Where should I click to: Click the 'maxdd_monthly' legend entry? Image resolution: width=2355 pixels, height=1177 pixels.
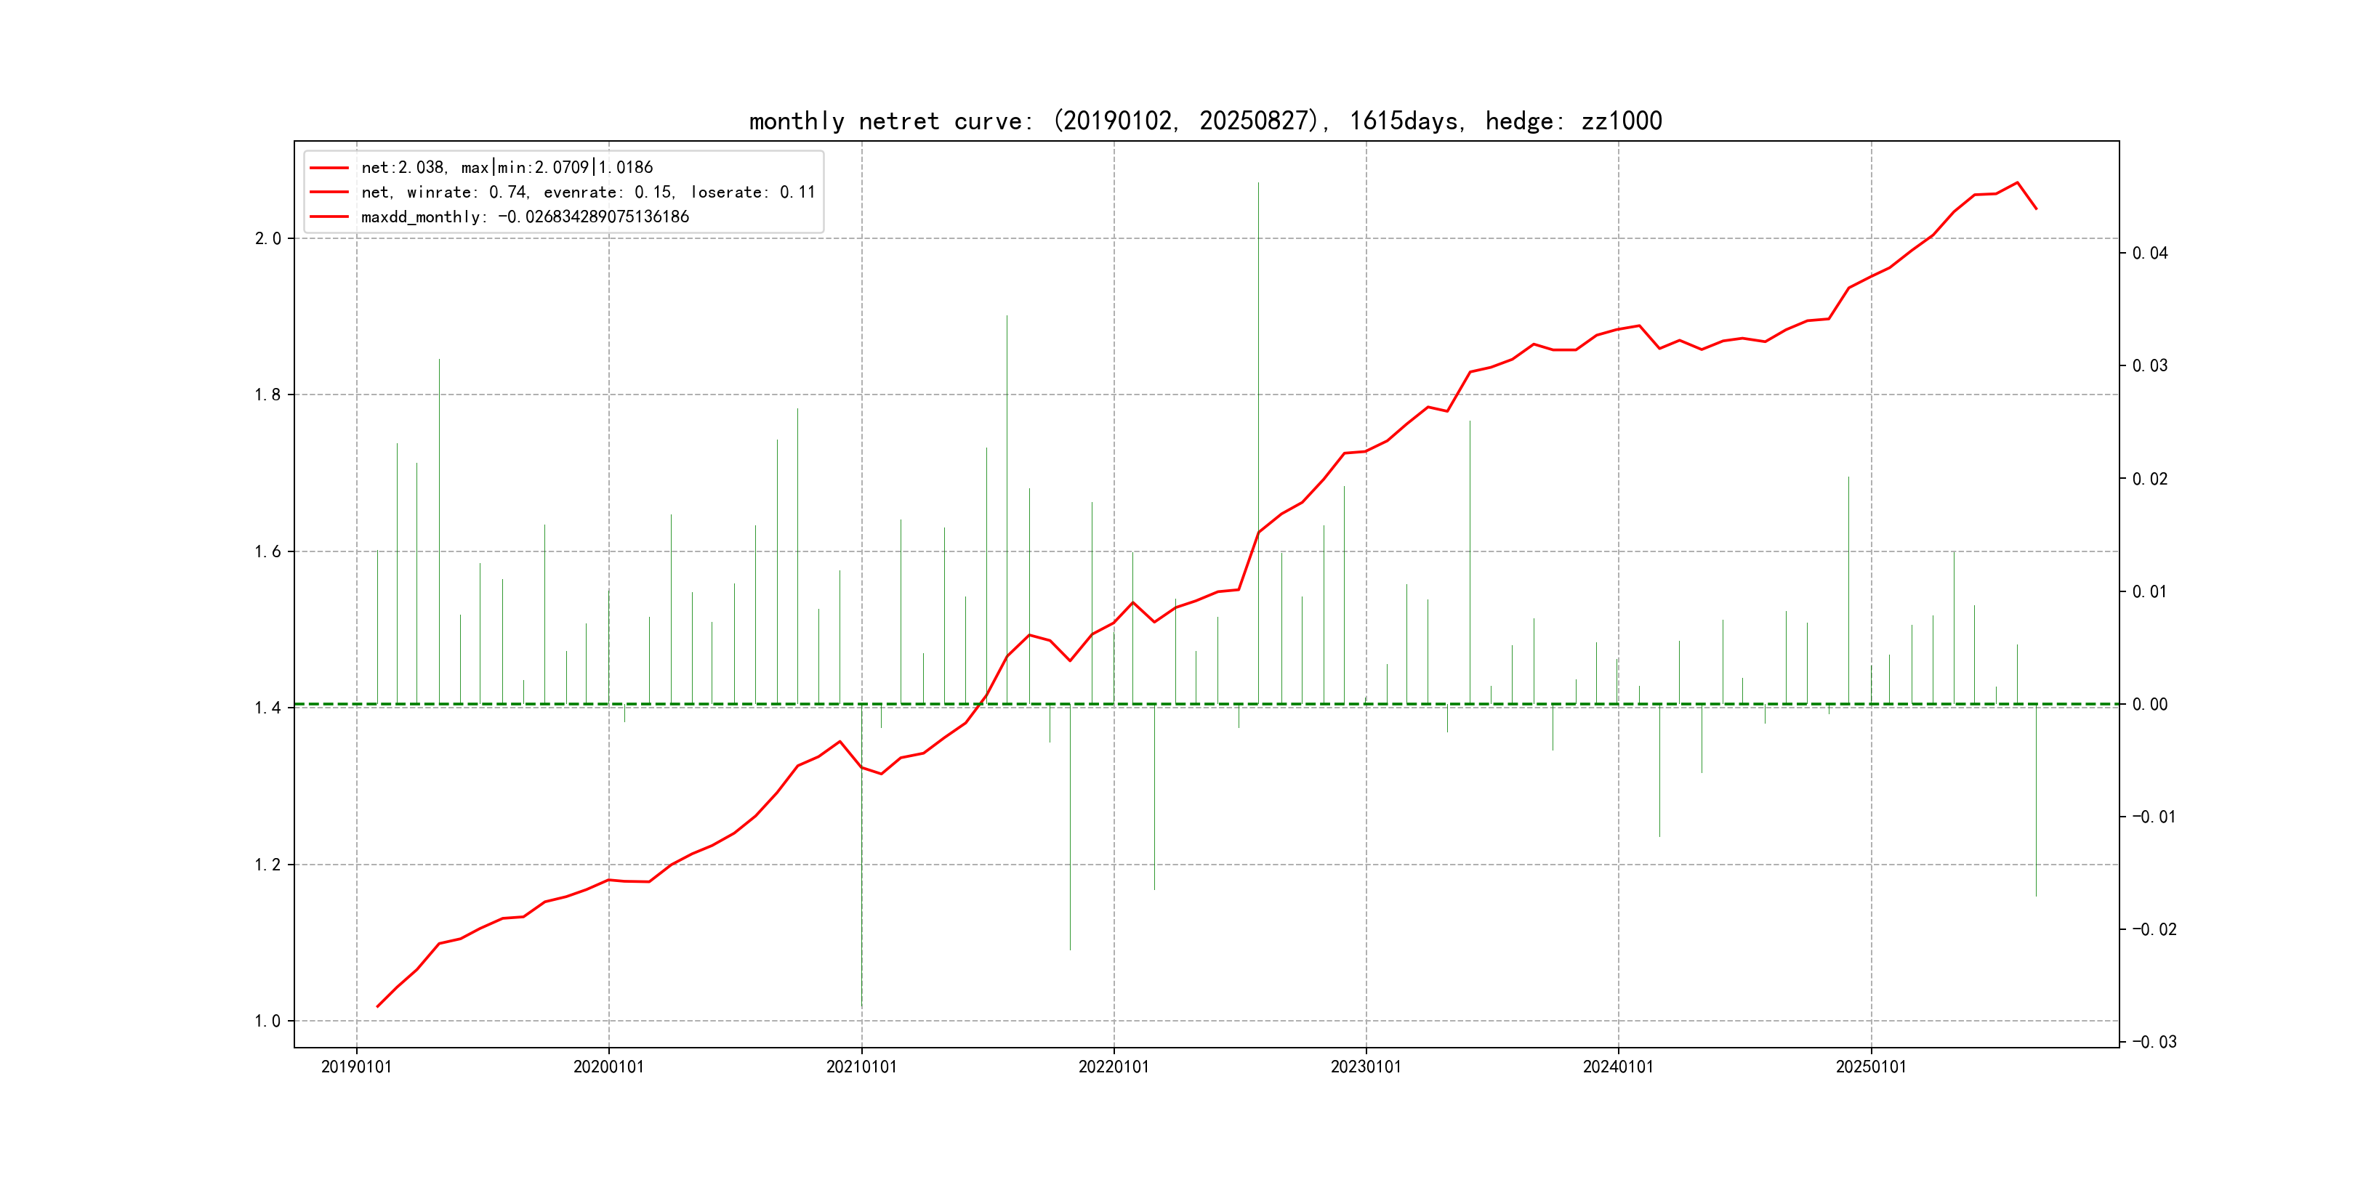(x=525, y=217)
